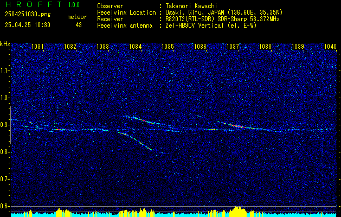Click the gray vertical frequency range bar
Image resolution: width=341 pixels, height=217 pixels.
10,125
